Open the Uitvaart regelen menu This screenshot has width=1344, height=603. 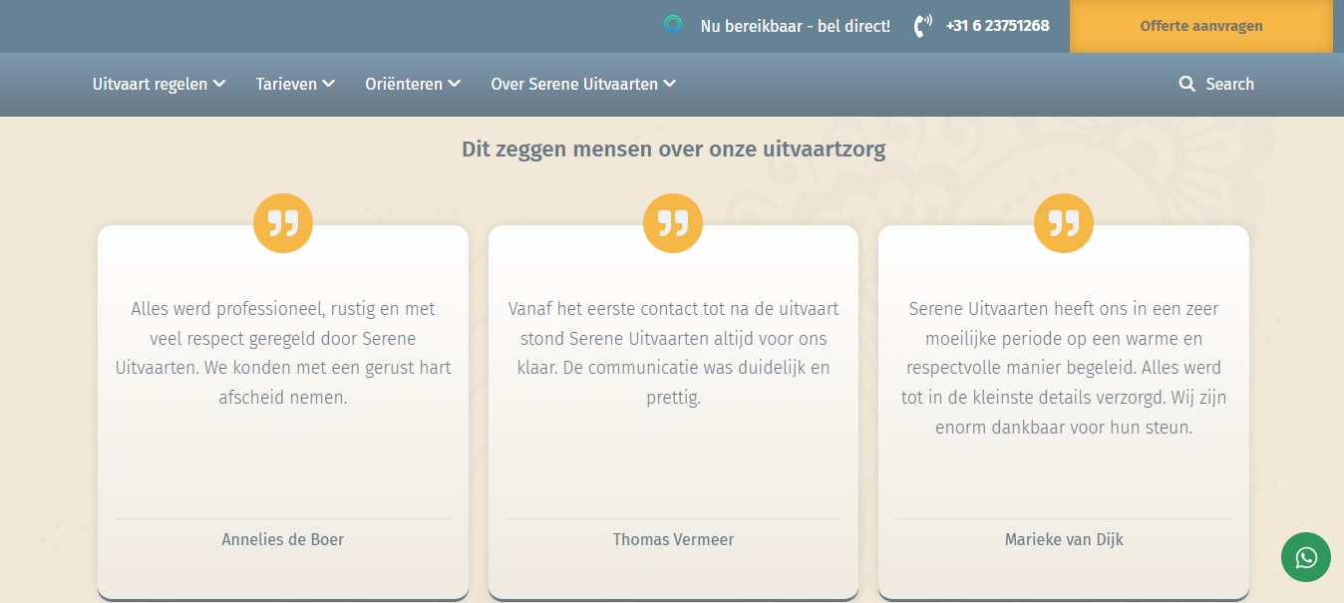(150, 85)
